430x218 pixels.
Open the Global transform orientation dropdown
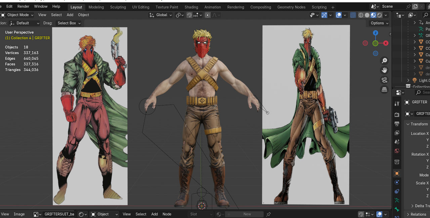[x=161, y=15]
